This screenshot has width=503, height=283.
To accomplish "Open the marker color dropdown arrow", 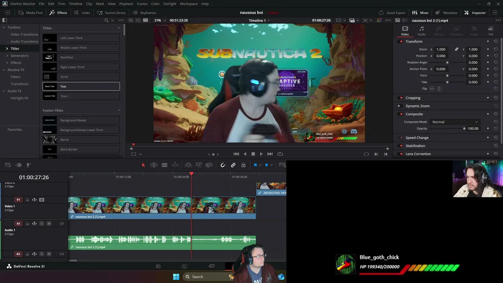I will 272,165.
